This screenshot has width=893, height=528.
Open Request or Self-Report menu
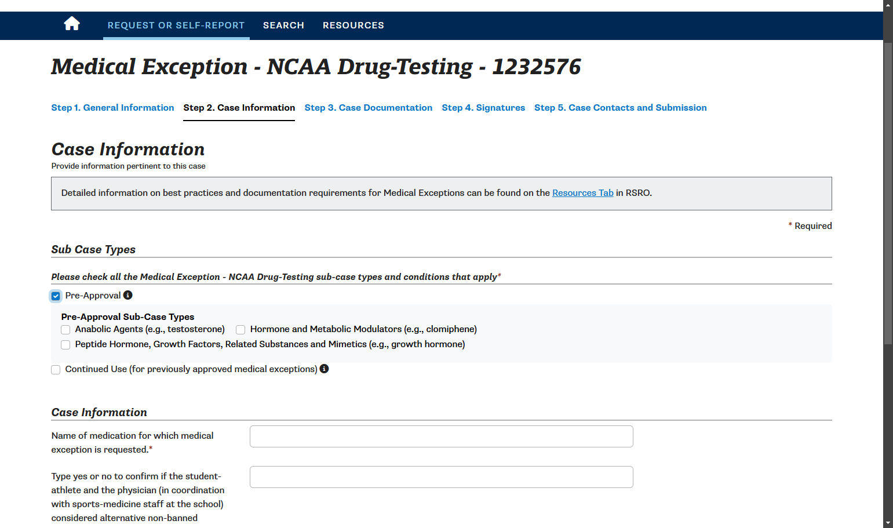176,26
